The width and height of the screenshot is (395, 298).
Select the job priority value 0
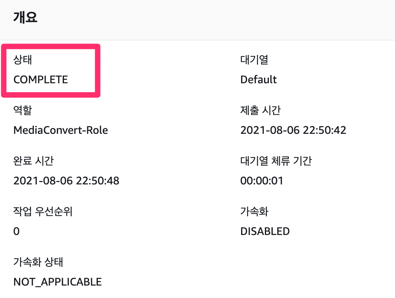tap(16, 231)
